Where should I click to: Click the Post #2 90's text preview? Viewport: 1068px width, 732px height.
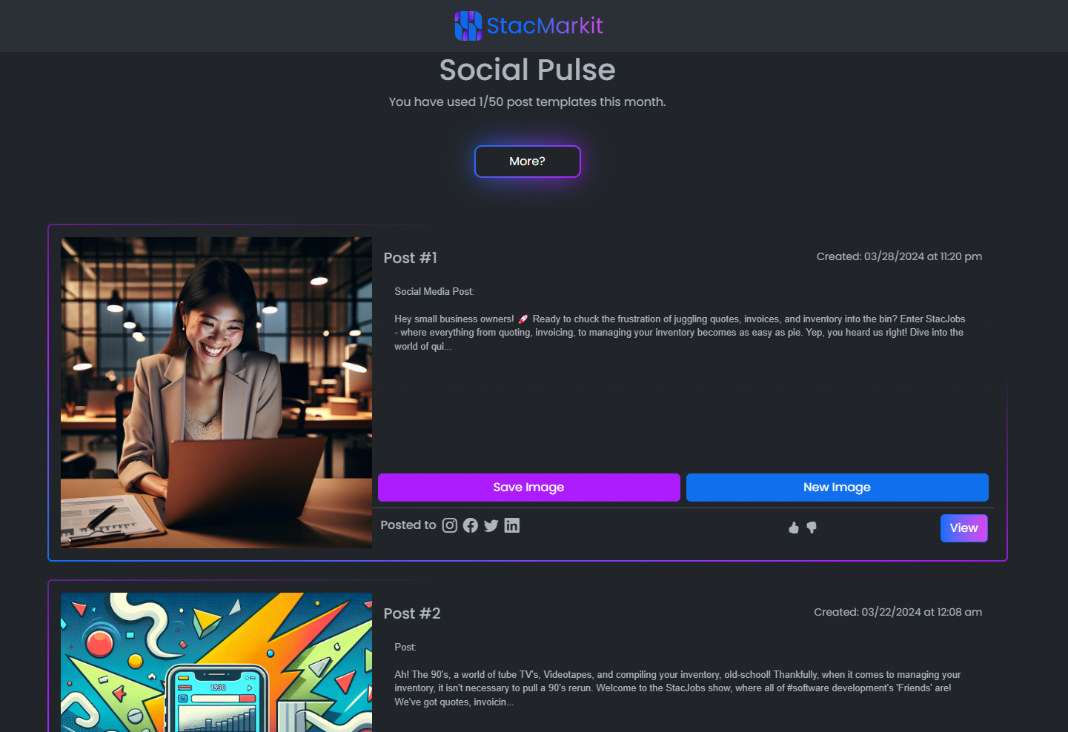click(677, 688)
